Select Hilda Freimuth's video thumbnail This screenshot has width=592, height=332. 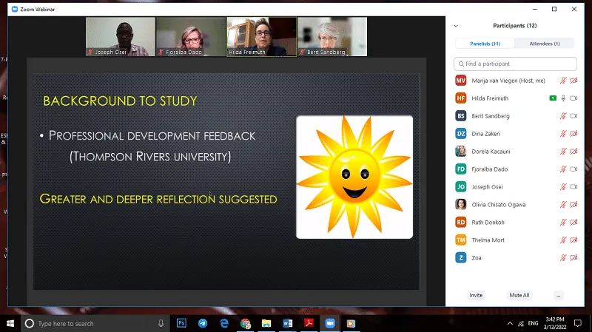coord(261,36)
